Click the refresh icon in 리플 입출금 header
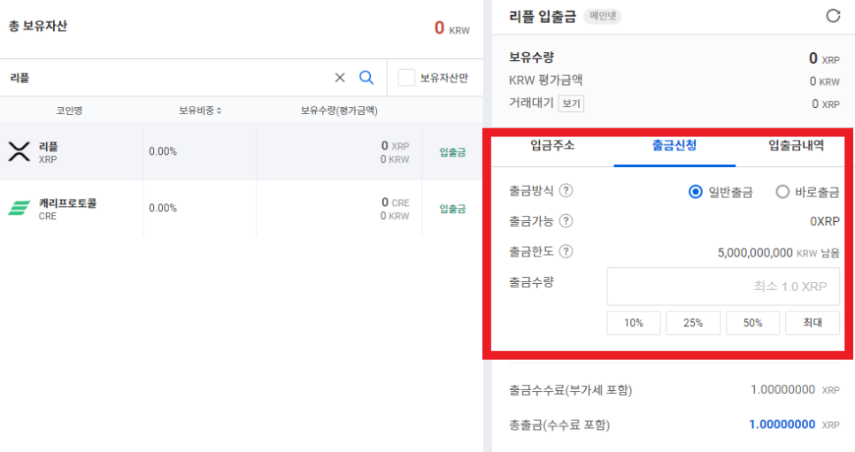This screenshot has width=855, height=452. click(833, 16)
